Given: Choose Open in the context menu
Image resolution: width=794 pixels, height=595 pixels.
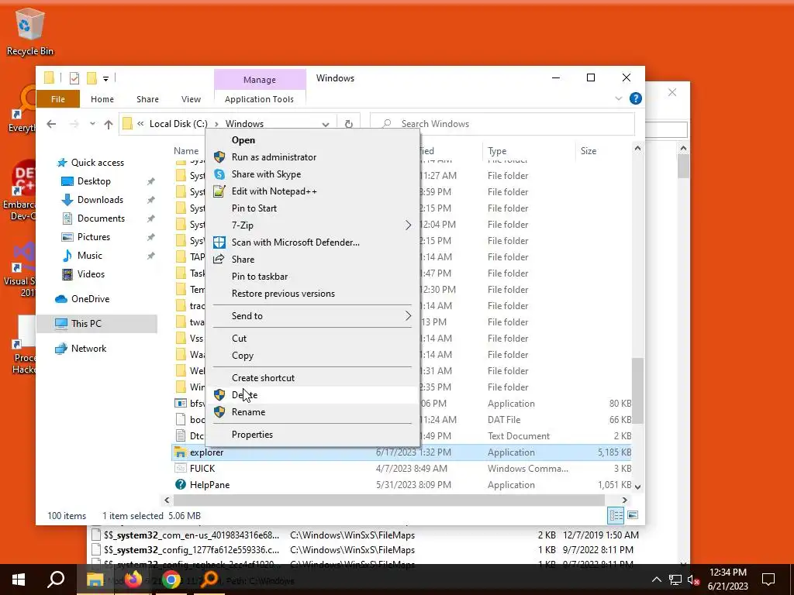Looking at the screenshot, I should point(312,140).
